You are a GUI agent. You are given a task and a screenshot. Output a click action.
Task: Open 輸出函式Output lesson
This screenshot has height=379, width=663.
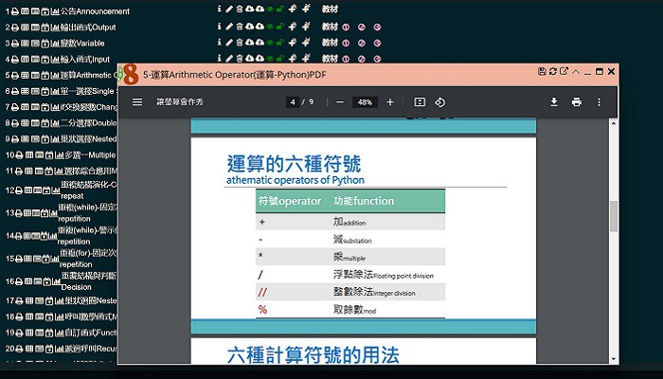click(88, 27)
